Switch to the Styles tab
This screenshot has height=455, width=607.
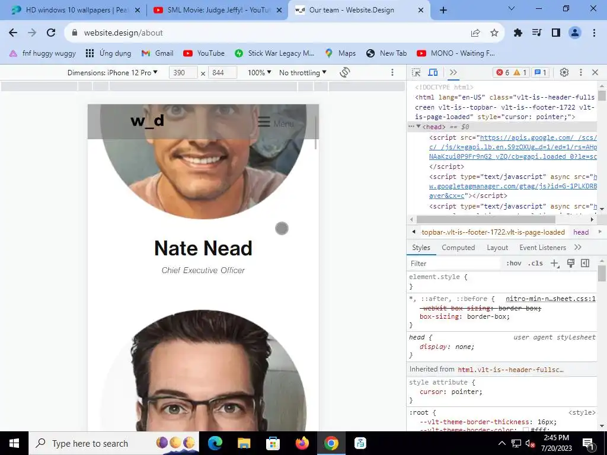point(421,248)
